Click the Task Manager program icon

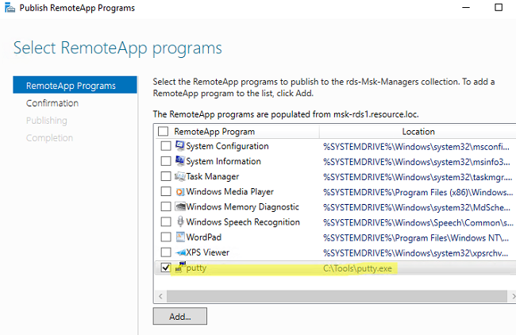coord(180,176)
